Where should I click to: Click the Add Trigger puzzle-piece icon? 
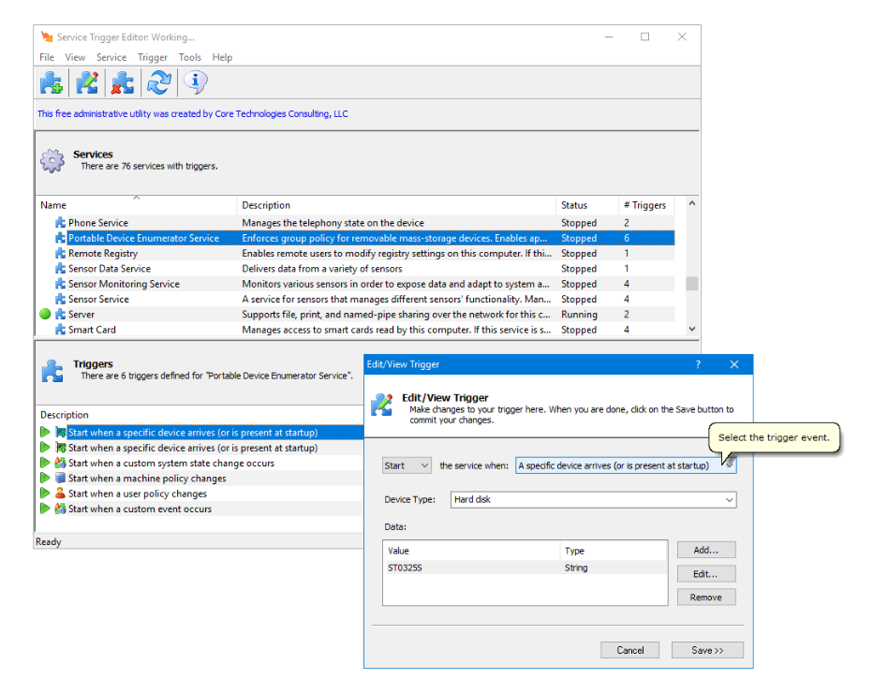52,82
